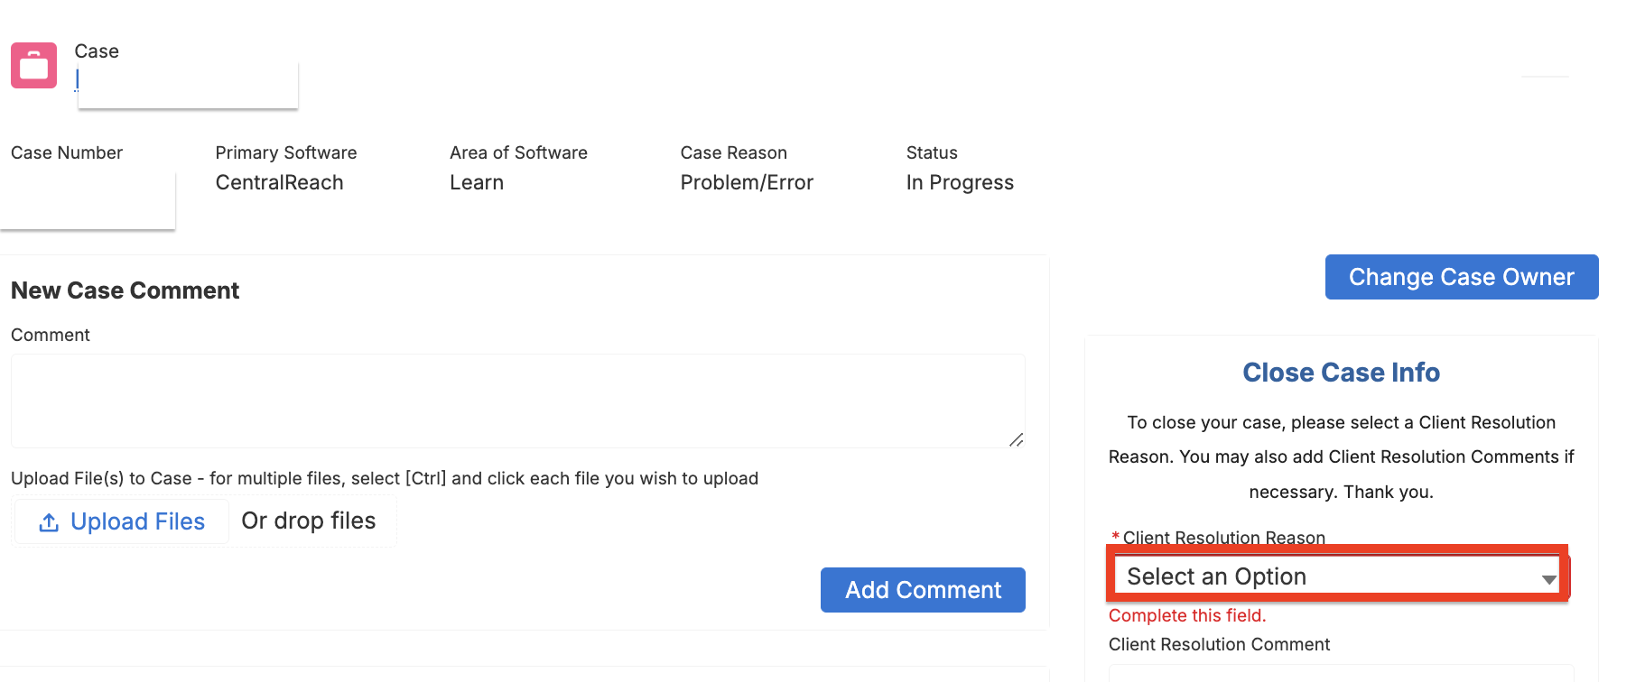Open the Client Resolution Reason dropdown
Screen dimensions: 1645x682
click(x=1339, y=576)
